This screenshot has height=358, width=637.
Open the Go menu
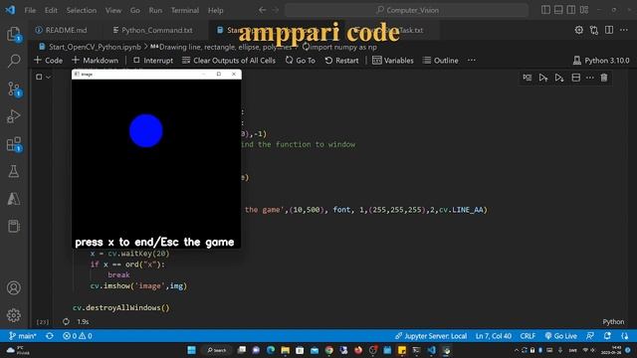135,10
